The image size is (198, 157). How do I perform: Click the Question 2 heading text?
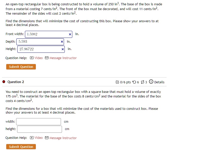(16, 82)
